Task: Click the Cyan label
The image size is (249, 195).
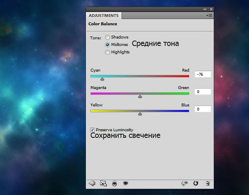Action: (95, 70)
